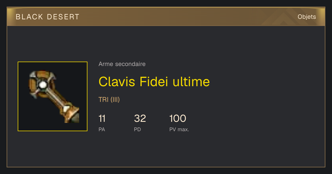Screen dimensions: 332x174
Task: Select the Clavis Fidei ultime item name
Action: 154,81
